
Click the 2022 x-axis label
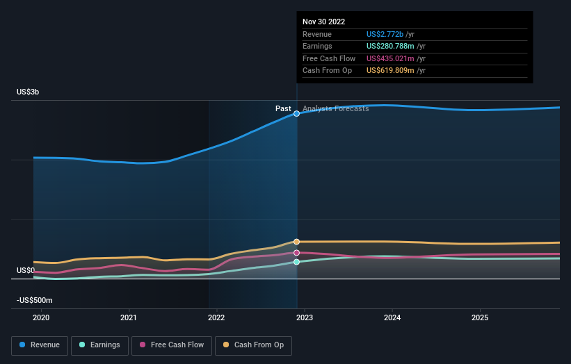(x=216, y=318)
